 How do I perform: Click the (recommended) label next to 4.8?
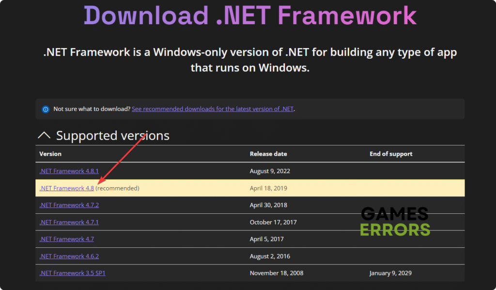click(x=117, y=188)
